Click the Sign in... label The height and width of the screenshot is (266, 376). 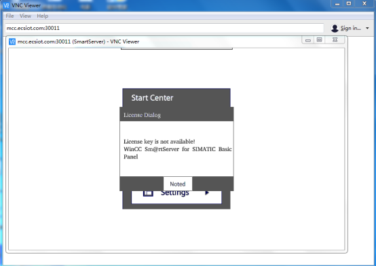click(x=351, y=29)
